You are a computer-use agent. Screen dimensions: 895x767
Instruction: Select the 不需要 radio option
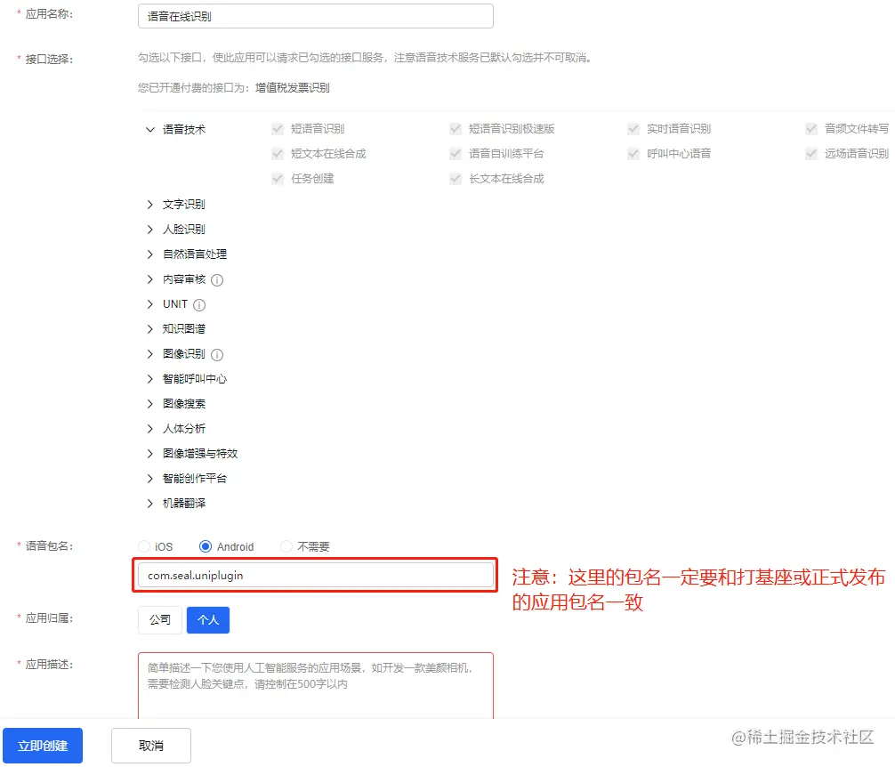[x=286, y=546]
